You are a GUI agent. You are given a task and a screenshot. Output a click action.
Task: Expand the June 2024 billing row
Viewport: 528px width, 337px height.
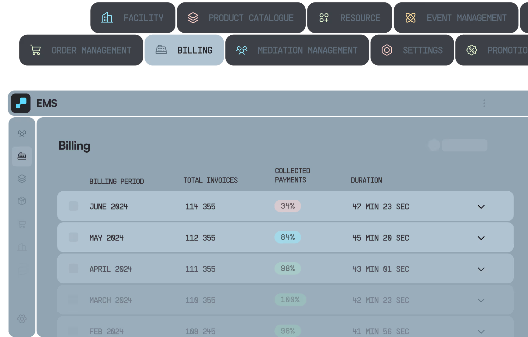click(481, 207)
